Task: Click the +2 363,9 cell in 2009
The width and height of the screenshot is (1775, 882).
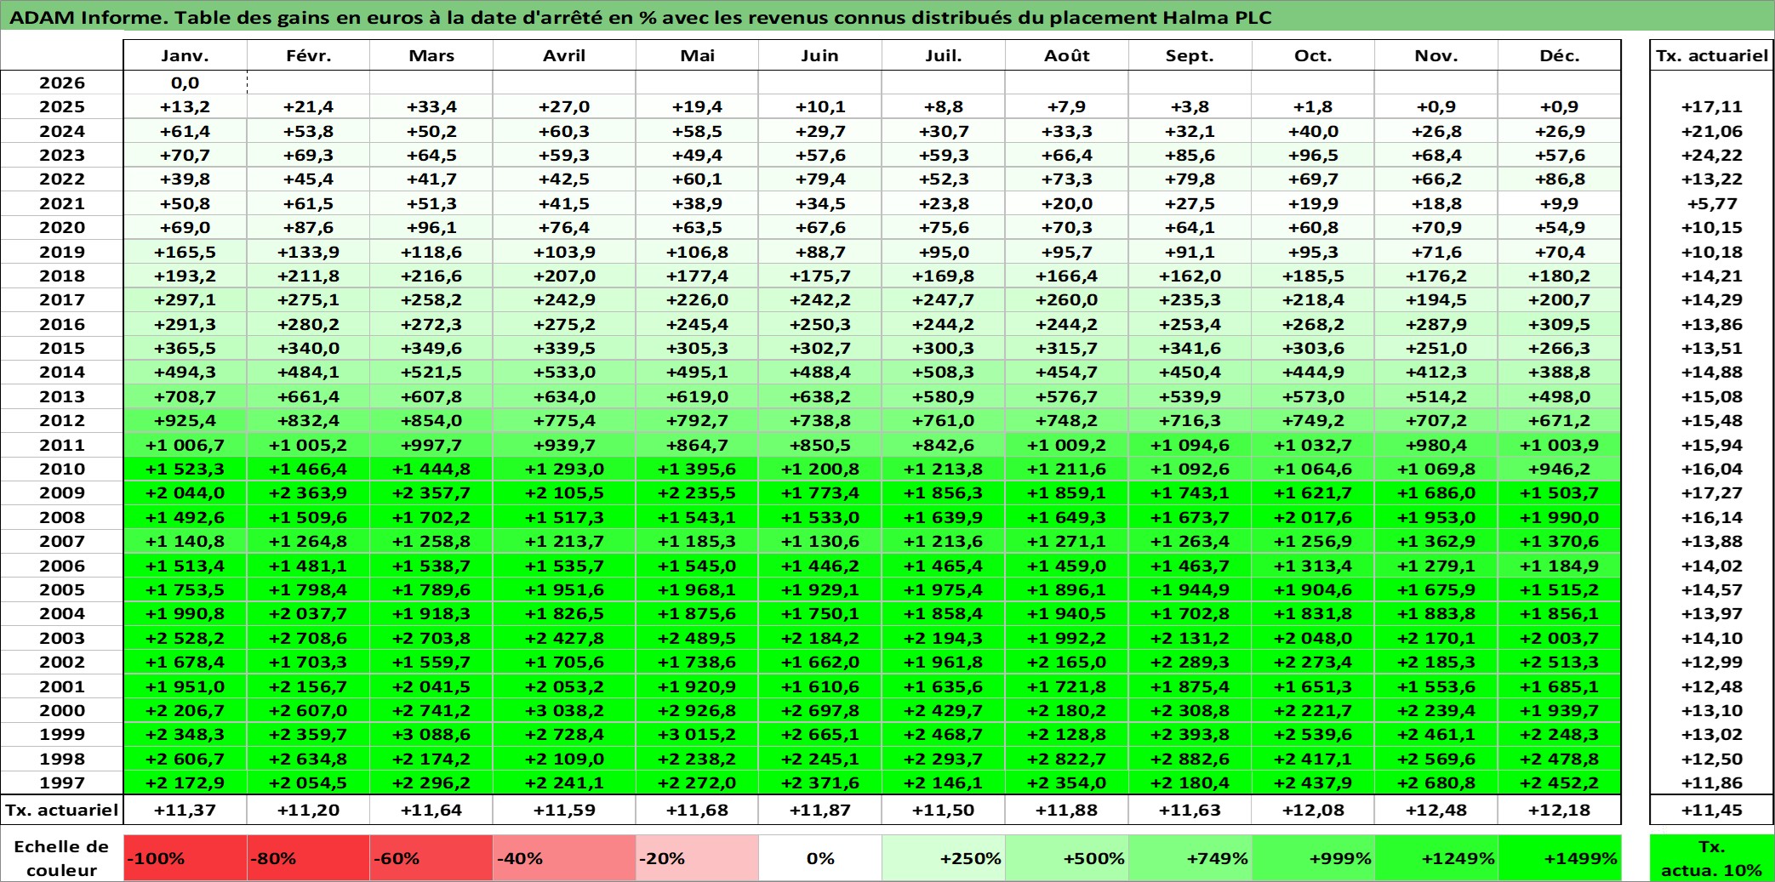Action: click(309, 492)
